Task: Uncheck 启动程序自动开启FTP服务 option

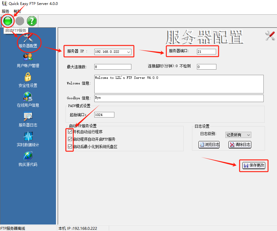Action: (70, 139)
